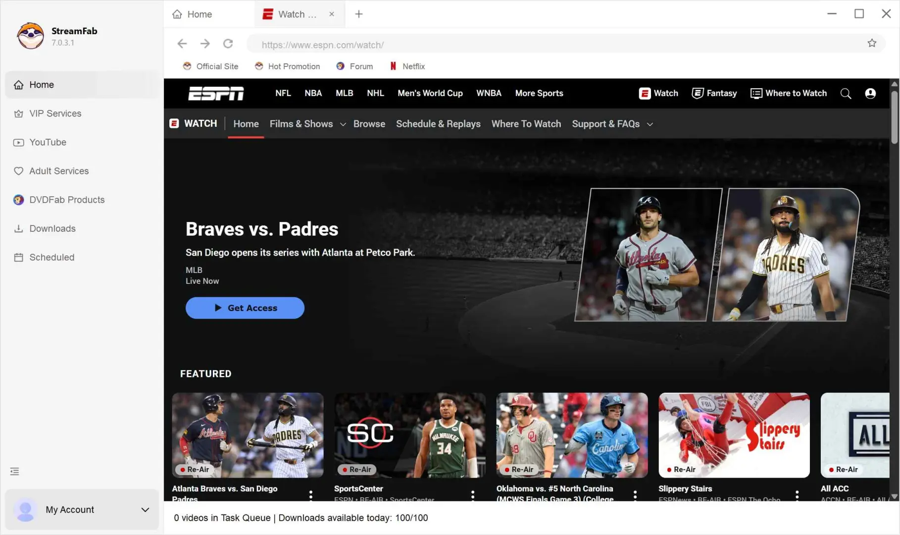This screenshot has width=900, height=535.
Task: Go back with the back arrow
Action: click(x=182, y=44)
